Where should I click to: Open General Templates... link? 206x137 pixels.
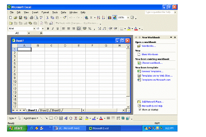[x=152, y=72]
